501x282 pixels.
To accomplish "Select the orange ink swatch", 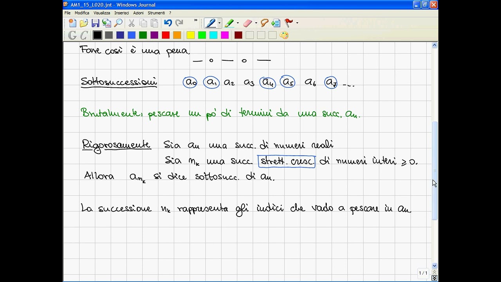I will click(x=177, y=35).
